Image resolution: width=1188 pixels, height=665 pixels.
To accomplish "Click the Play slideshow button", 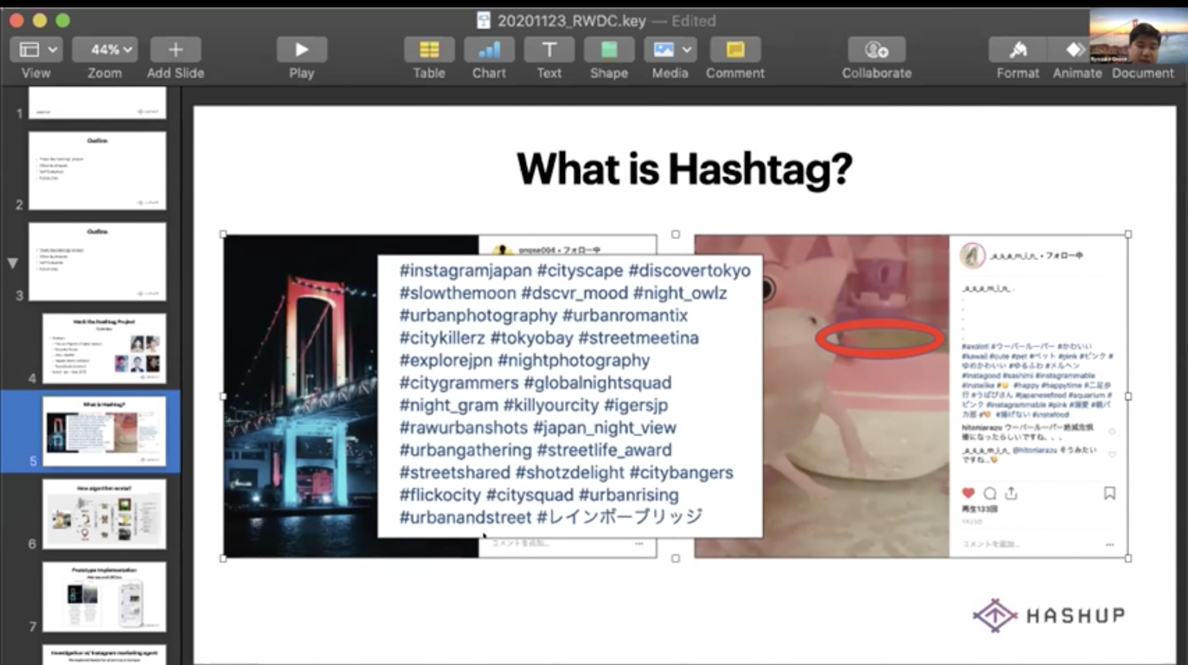I will (x=301, y=50).
